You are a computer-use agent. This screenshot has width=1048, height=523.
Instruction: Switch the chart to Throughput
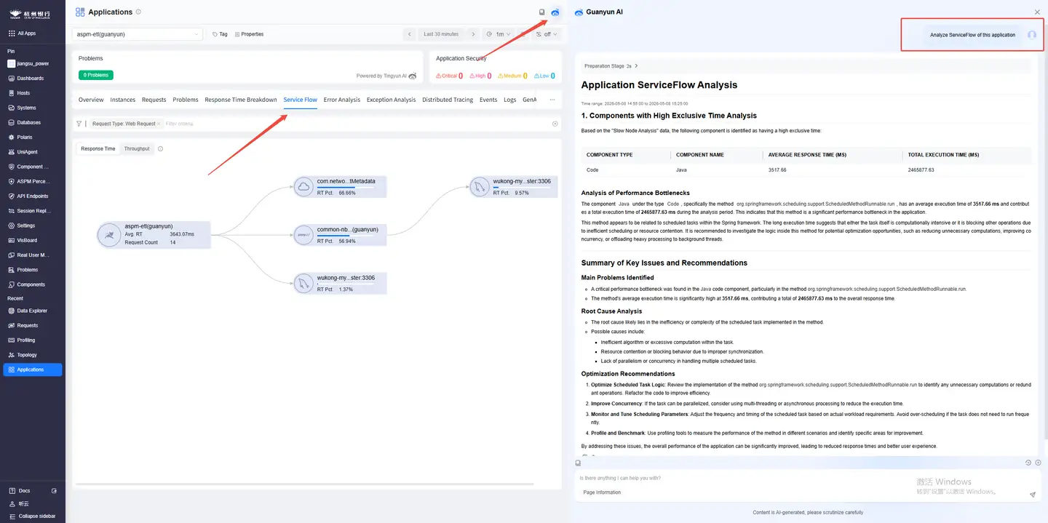point(137,148)
